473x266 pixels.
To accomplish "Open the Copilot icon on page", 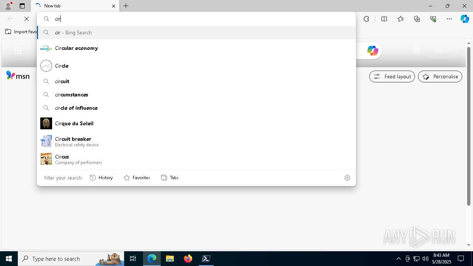I will (372, 51).
